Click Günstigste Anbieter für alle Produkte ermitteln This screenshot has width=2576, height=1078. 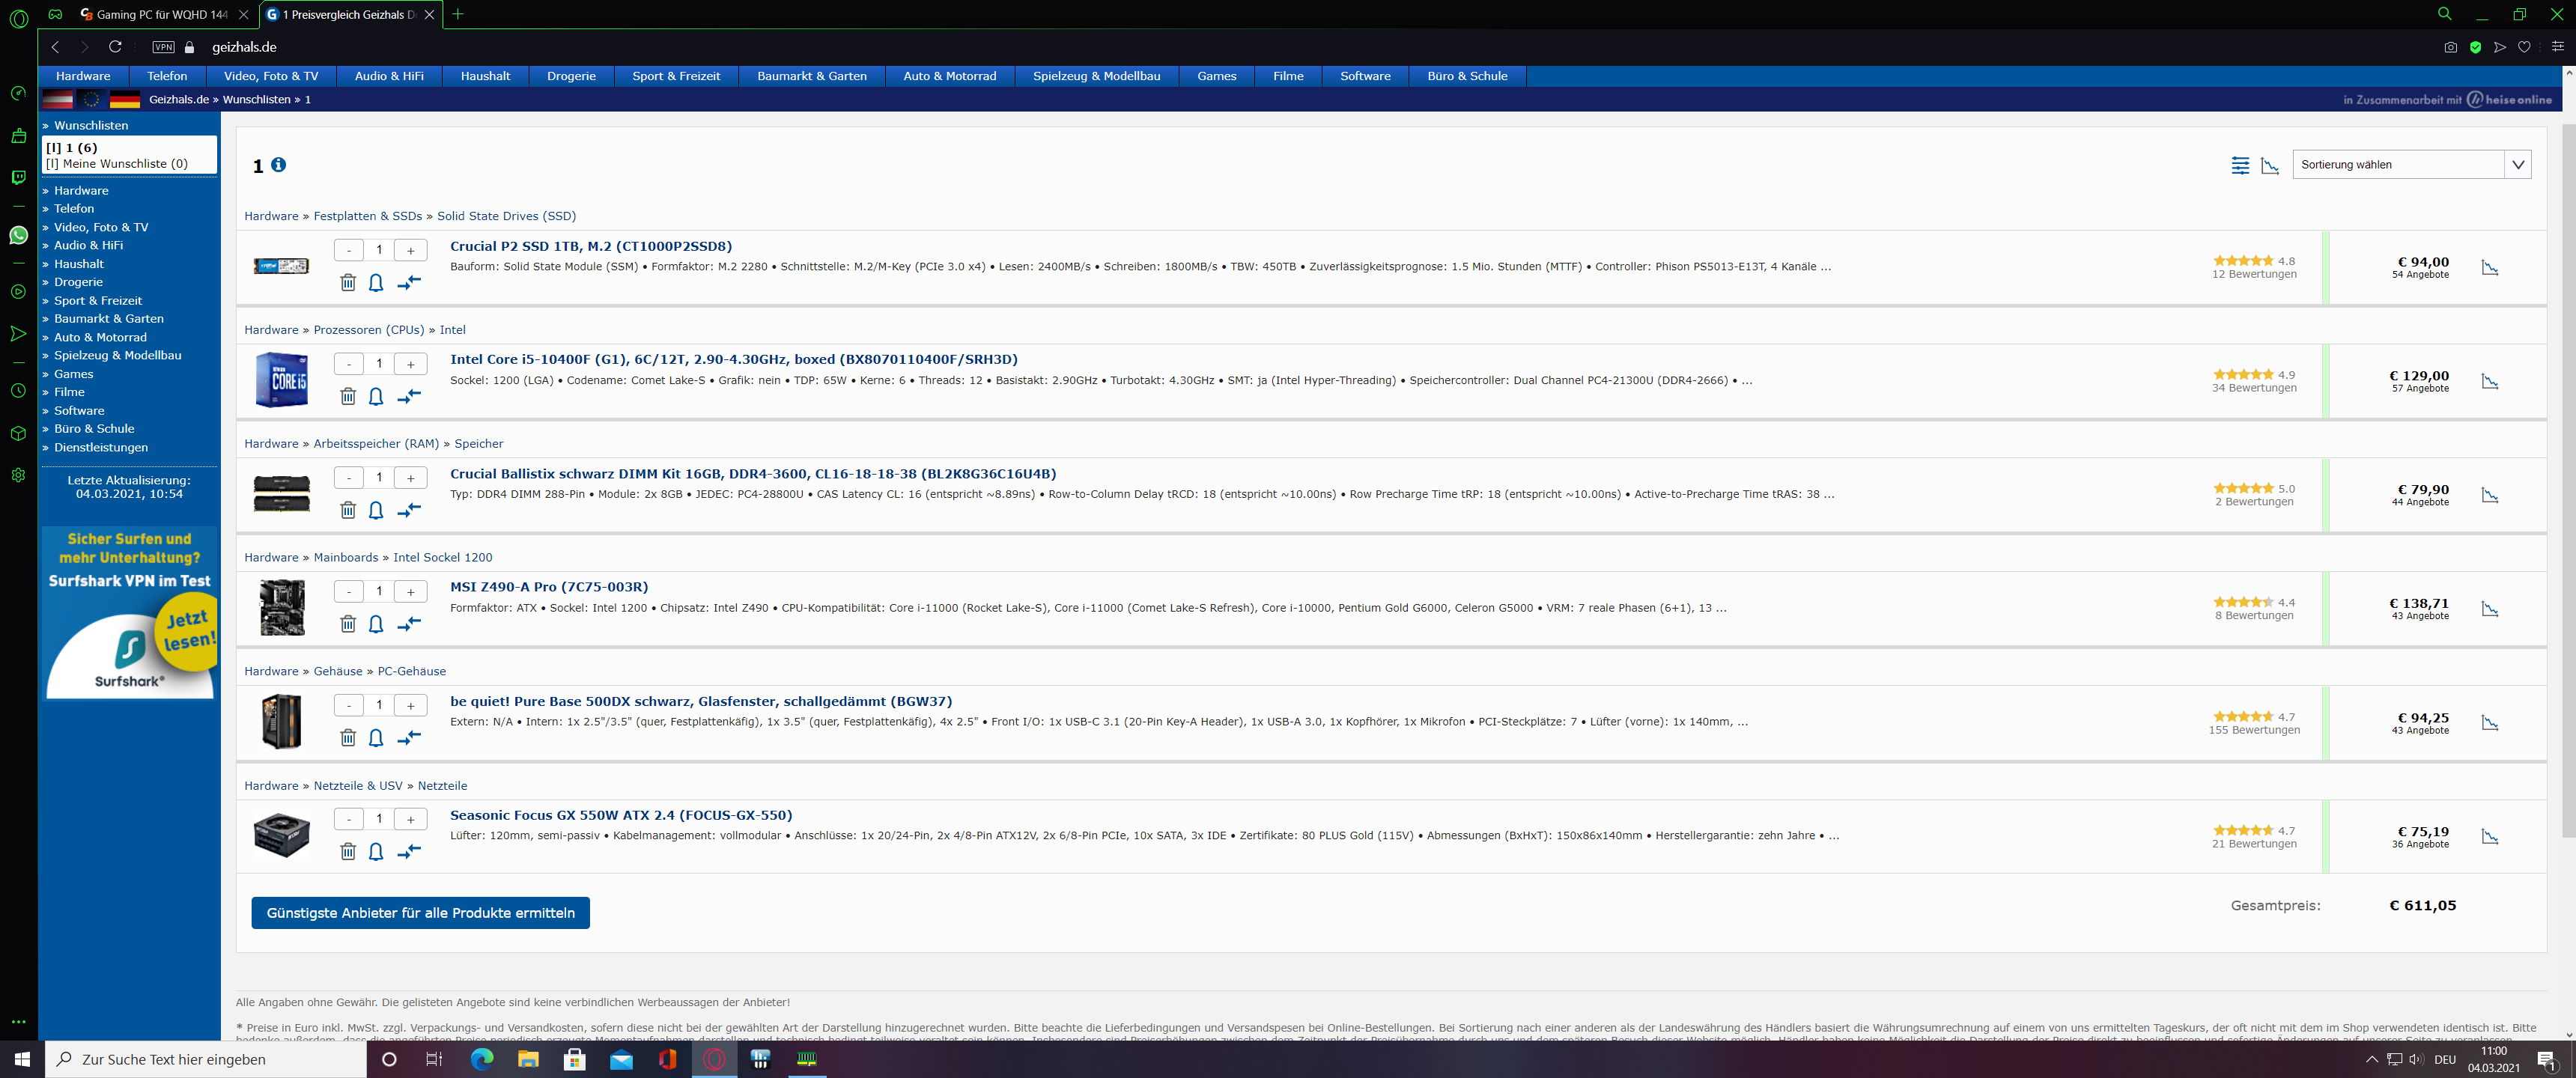[x=420, y=912]
